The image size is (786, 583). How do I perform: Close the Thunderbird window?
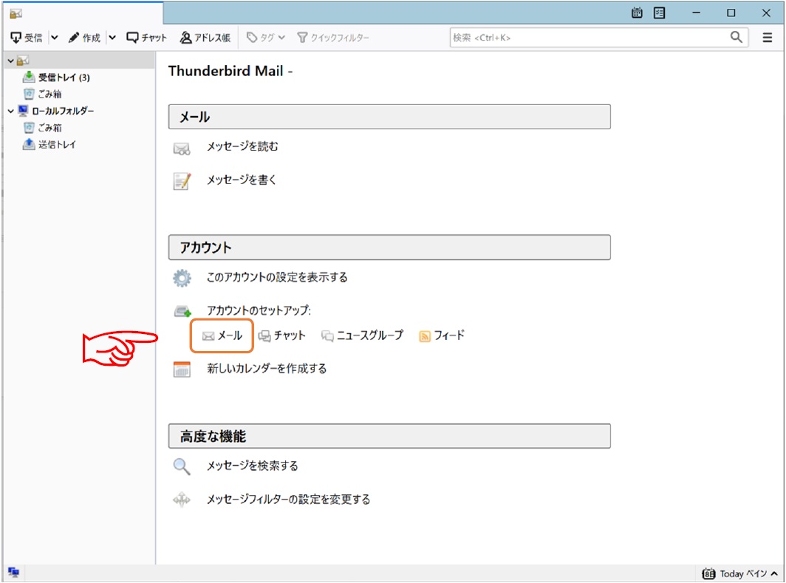coord(767,13)
